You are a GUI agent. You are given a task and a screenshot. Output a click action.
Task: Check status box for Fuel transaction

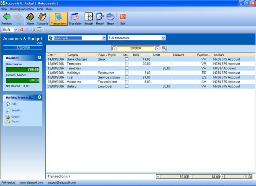pos(126,77)
